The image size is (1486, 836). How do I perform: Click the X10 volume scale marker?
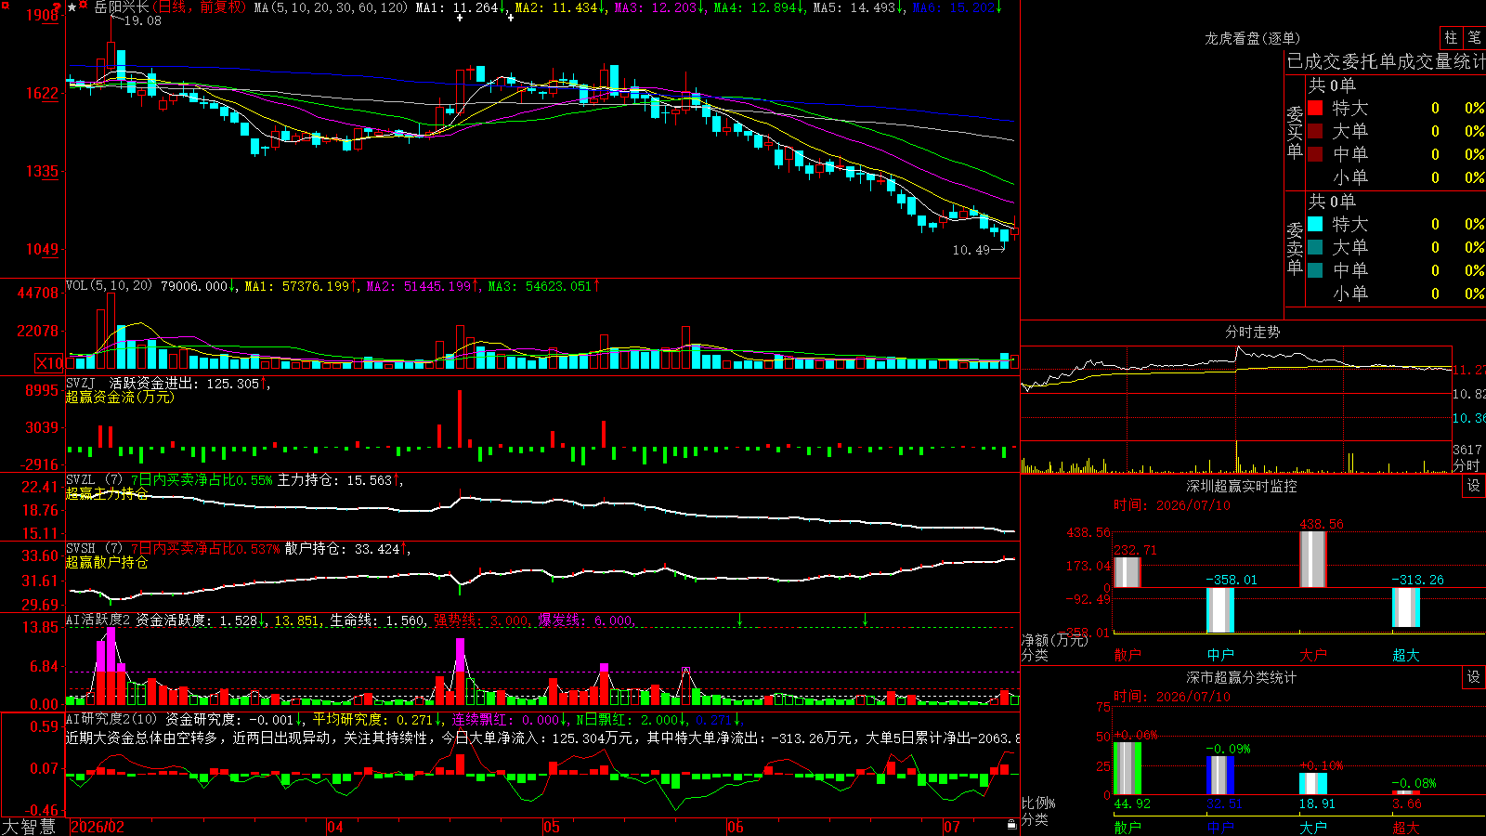pos(49,363)
